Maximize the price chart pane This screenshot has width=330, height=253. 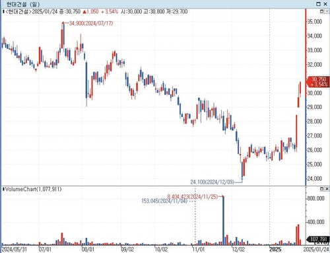pyautogui.click(x=321, y=11)
